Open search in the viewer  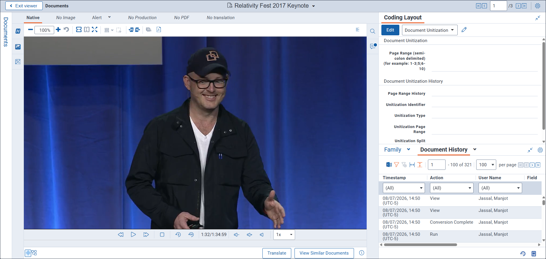[x=373, y=31]
